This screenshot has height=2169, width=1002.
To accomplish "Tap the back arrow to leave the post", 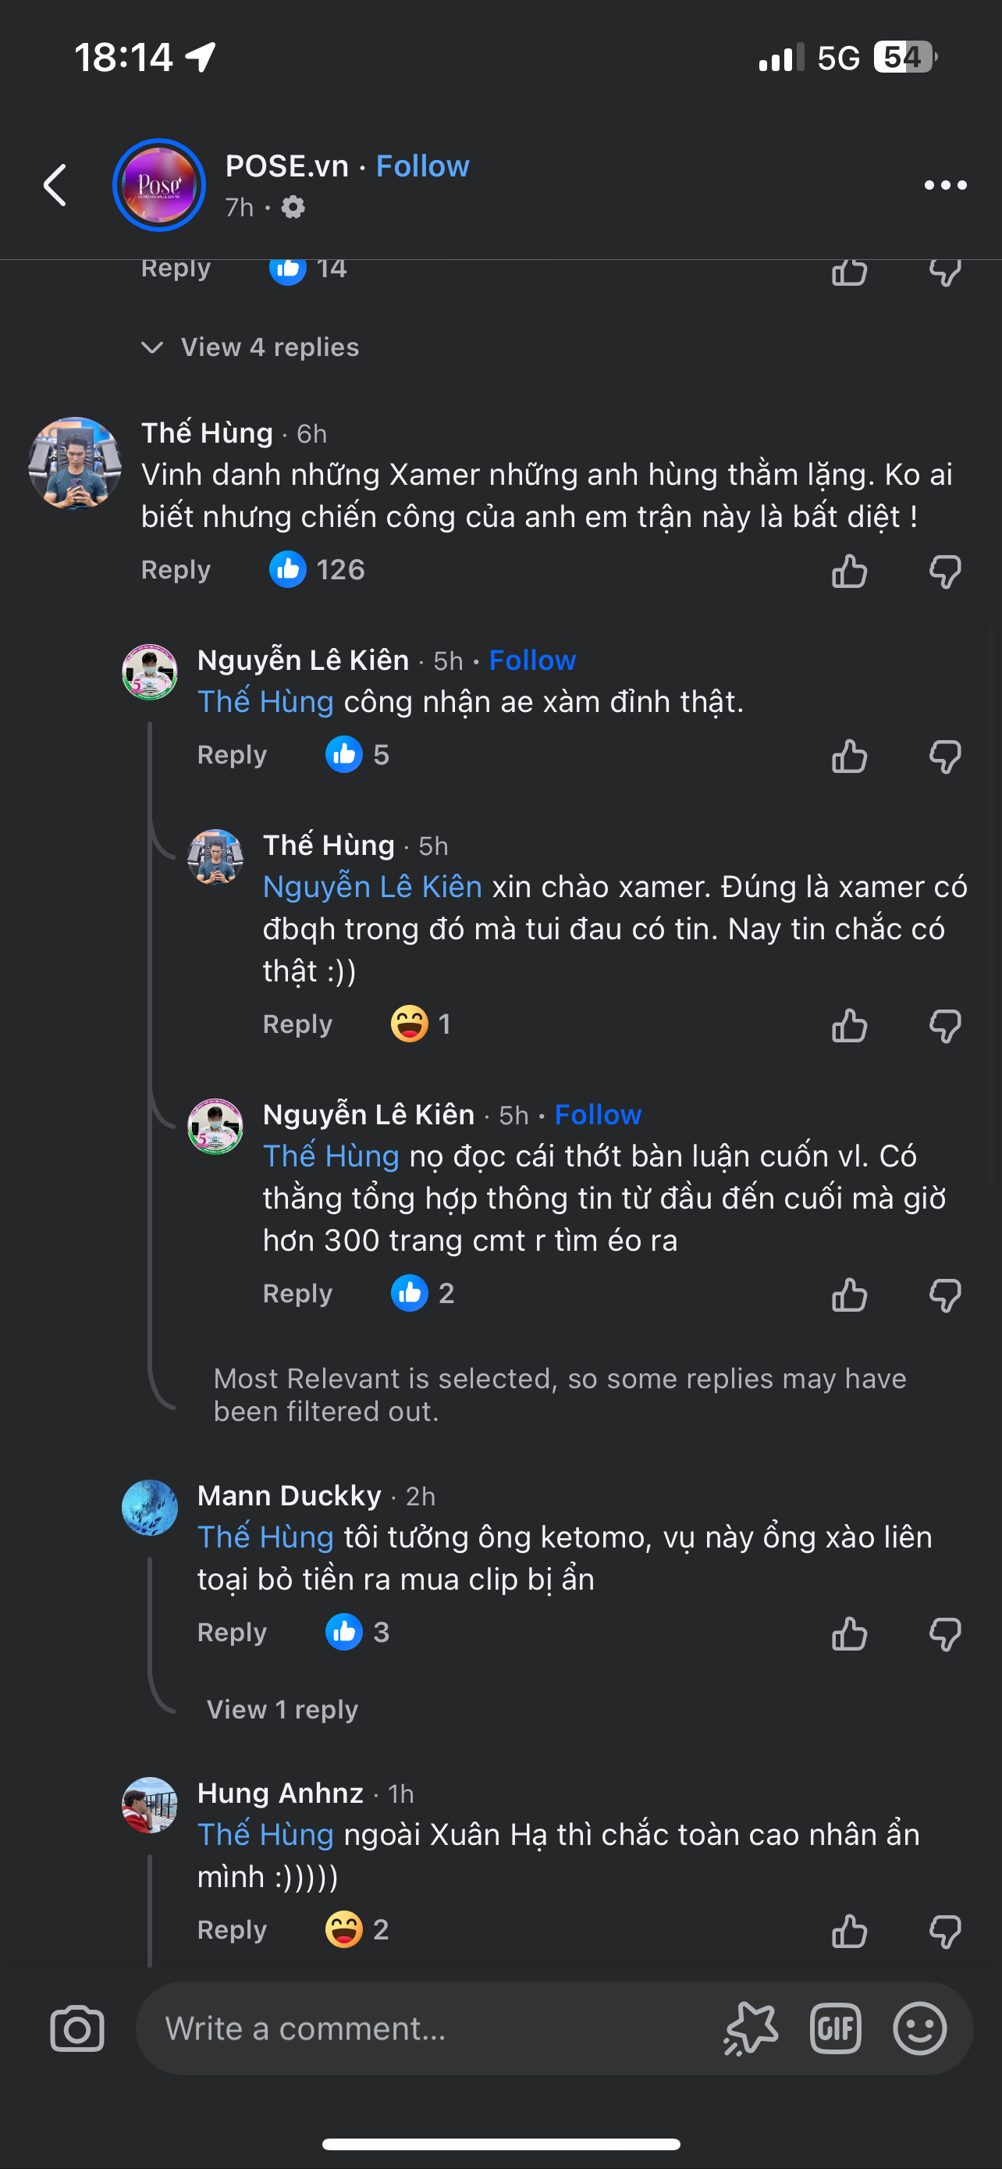I will (x=55, y=185).
